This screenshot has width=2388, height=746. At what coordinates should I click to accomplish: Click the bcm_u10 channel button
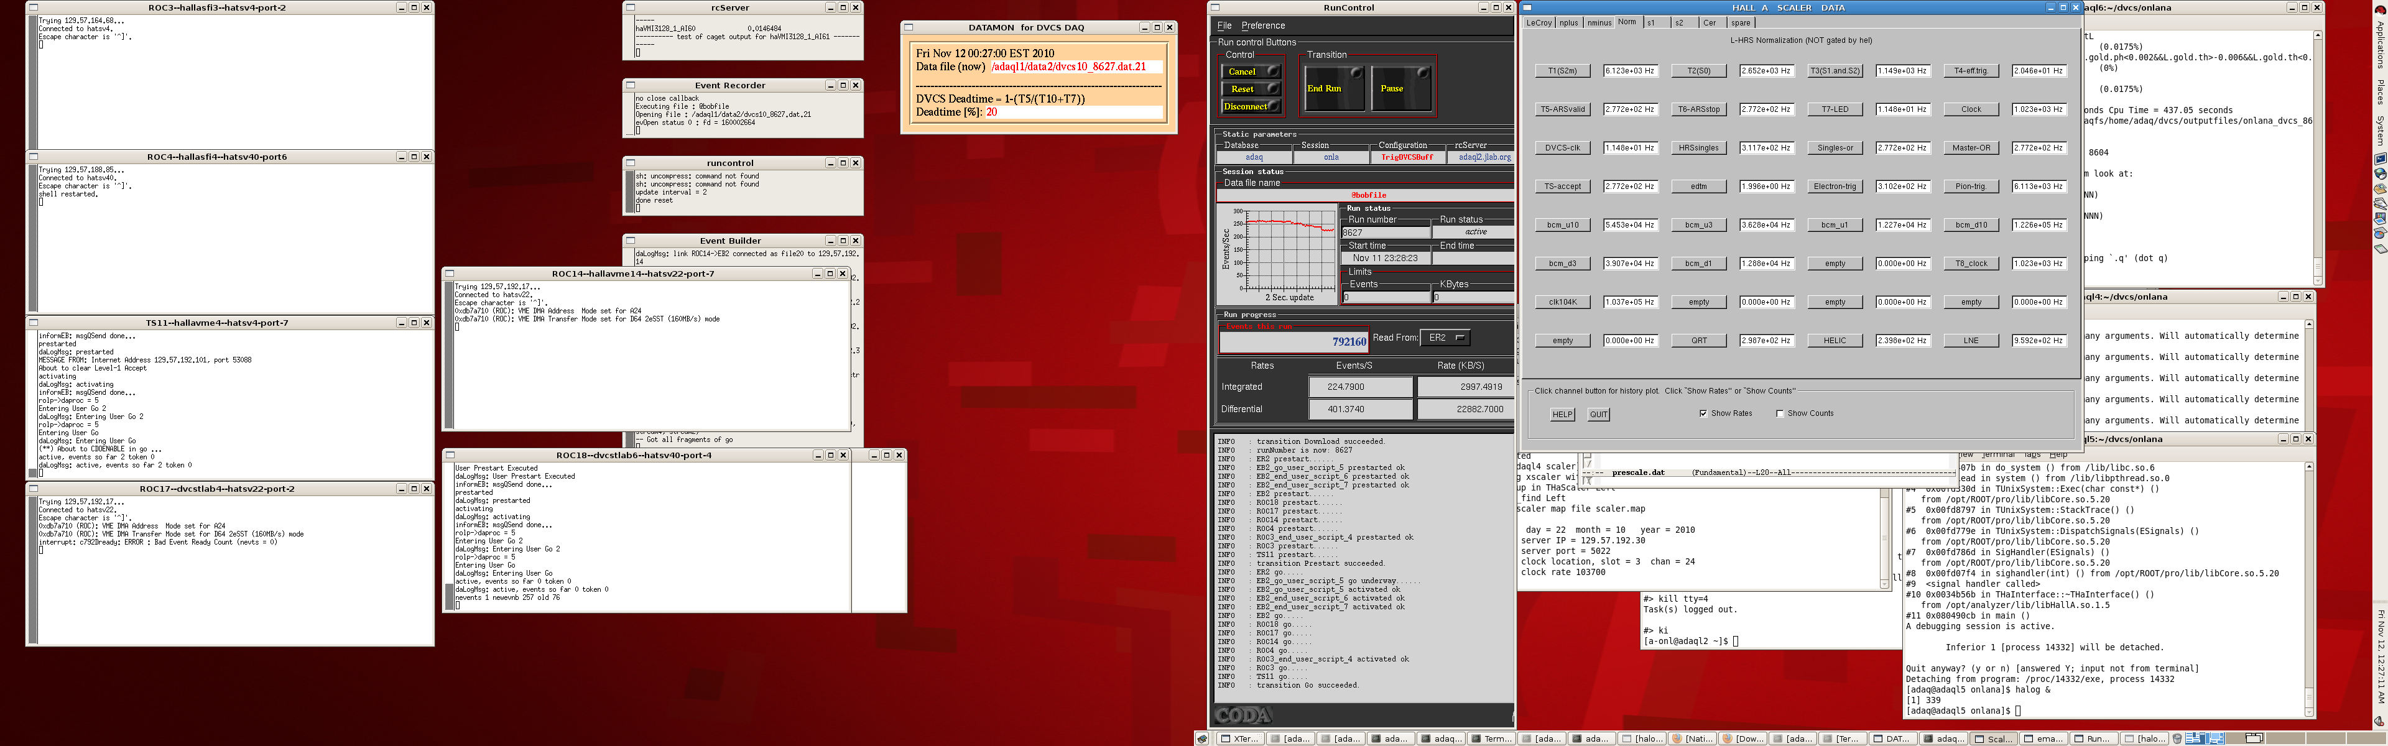(1562, 225)
